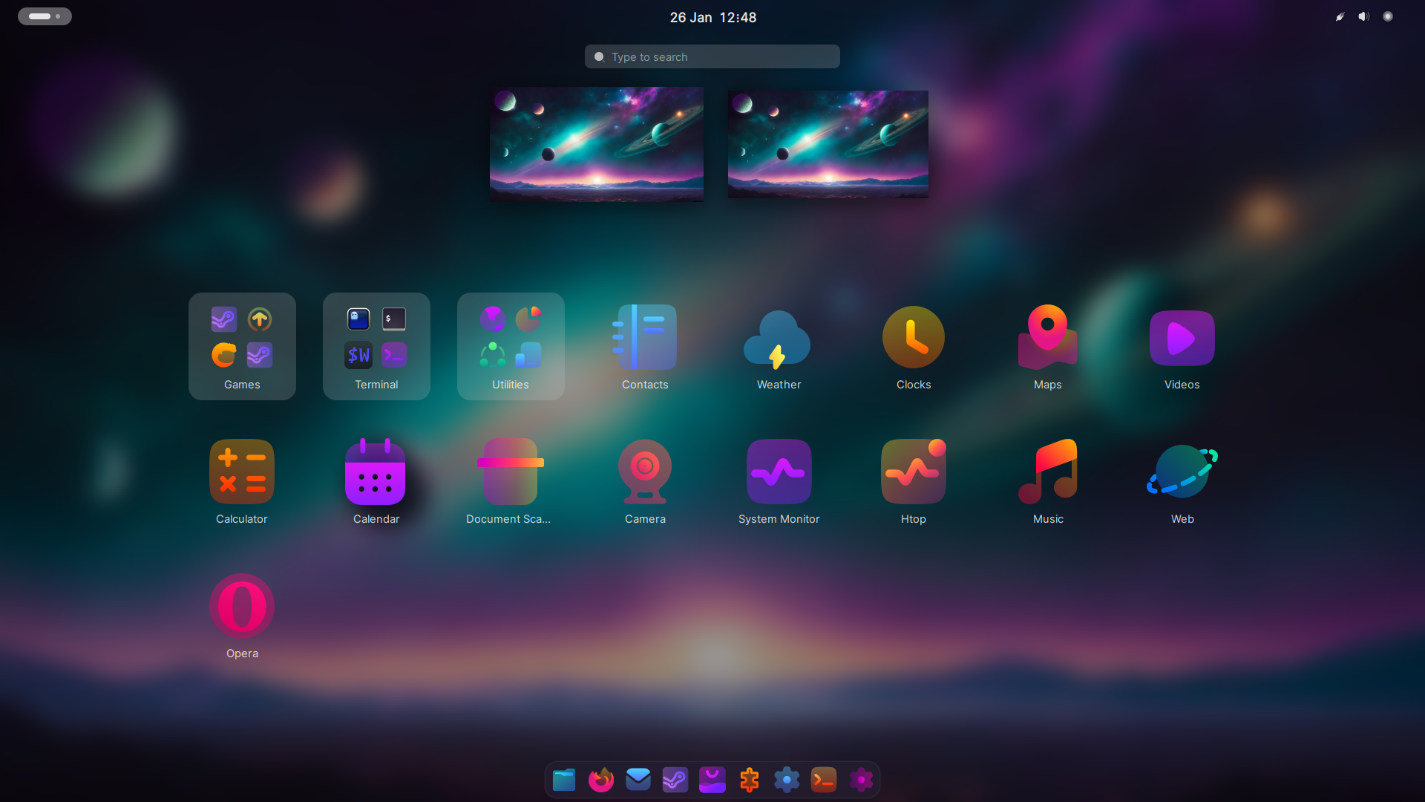Viewport: 1425px width, 802px height.
Task: Expand the Terminal app folder
Action: 376,346
